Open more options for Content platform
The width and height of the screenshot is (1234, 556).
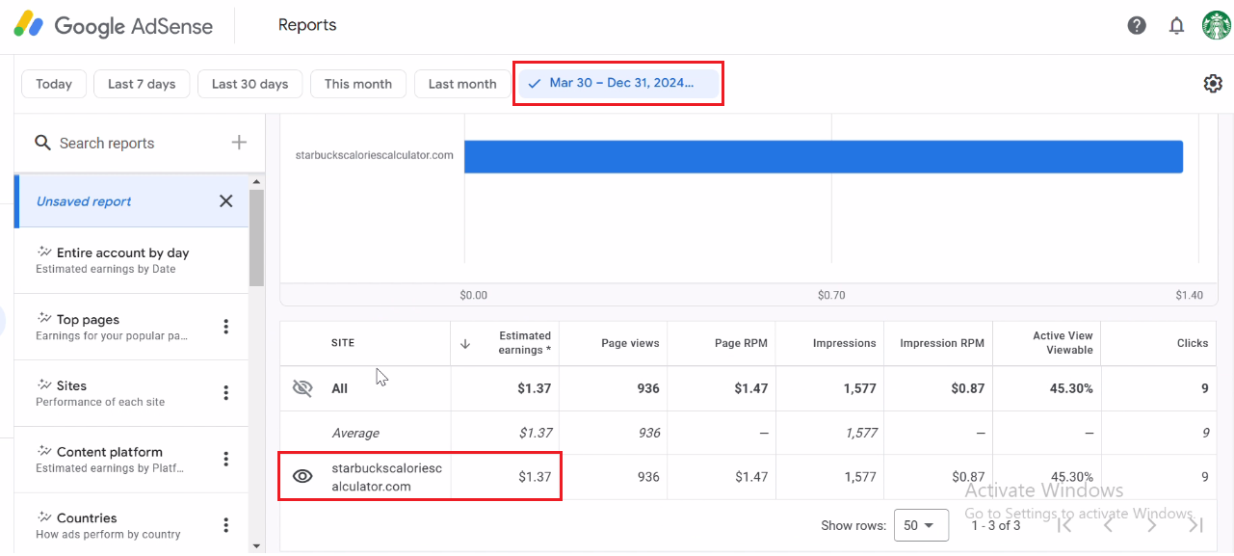tap(226, 460)
